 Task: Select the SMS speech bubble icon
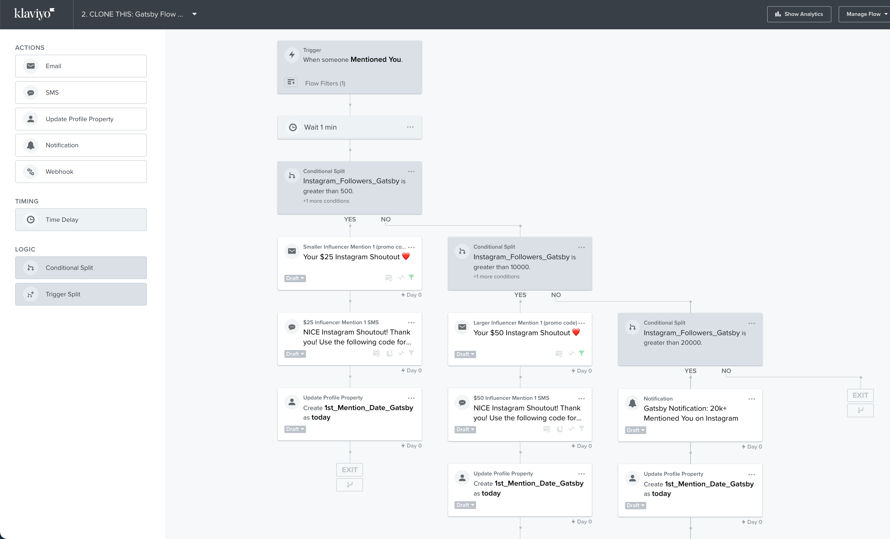[31, 93]
